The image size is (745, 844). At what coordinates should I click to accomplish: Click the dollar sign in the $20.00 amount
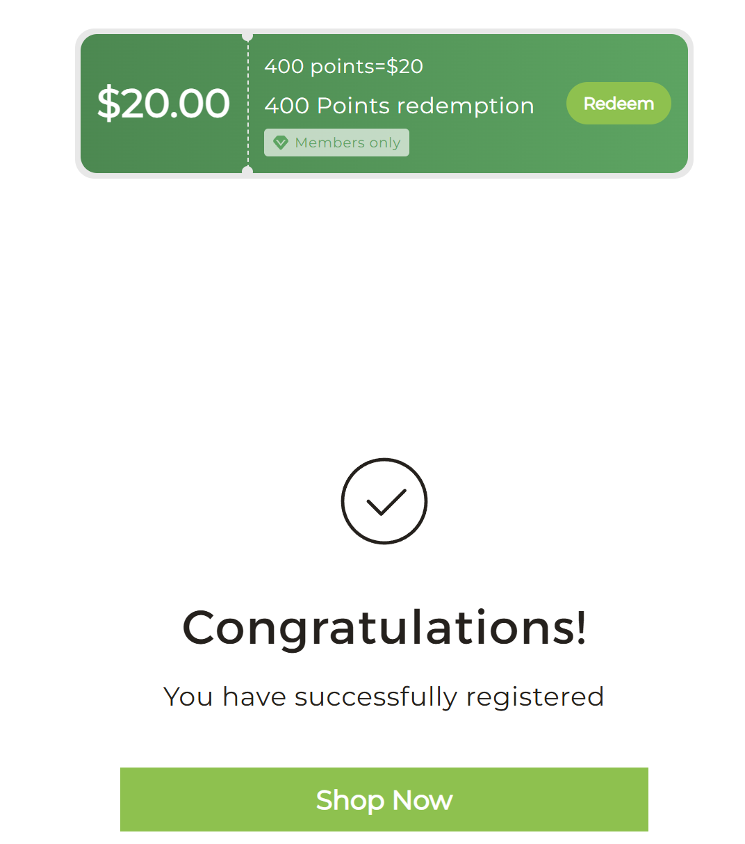pos(108,104)
